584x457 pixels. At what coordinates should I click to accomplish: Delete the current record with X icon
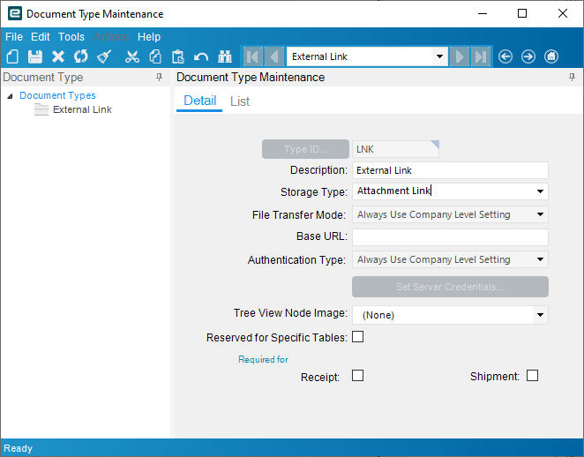pyautogui.click(x=58, y=56)
